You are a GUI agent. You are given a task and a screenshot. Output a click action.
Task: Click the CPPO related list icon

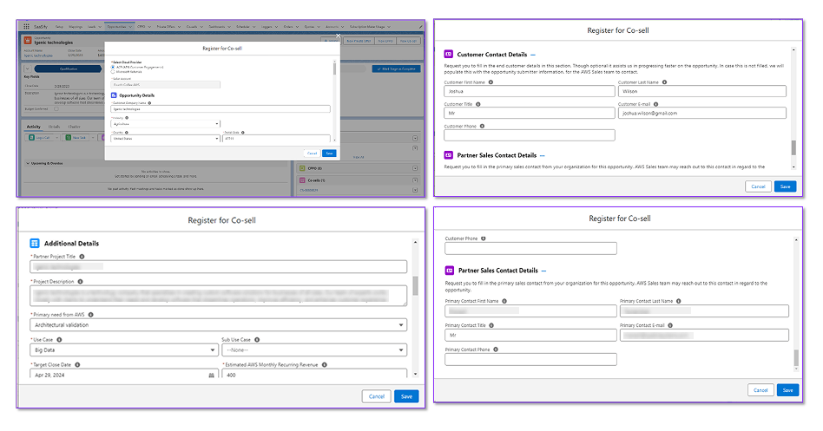point(302,168)
